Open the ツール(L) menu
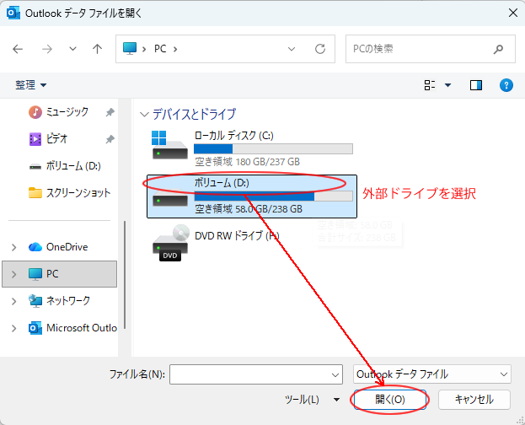525x425 pixels. coord(312,400)
